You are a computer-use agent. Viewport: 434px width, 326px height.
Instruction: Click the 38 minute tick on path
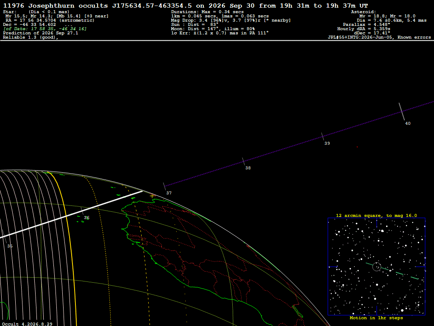[x=244, y=161]
